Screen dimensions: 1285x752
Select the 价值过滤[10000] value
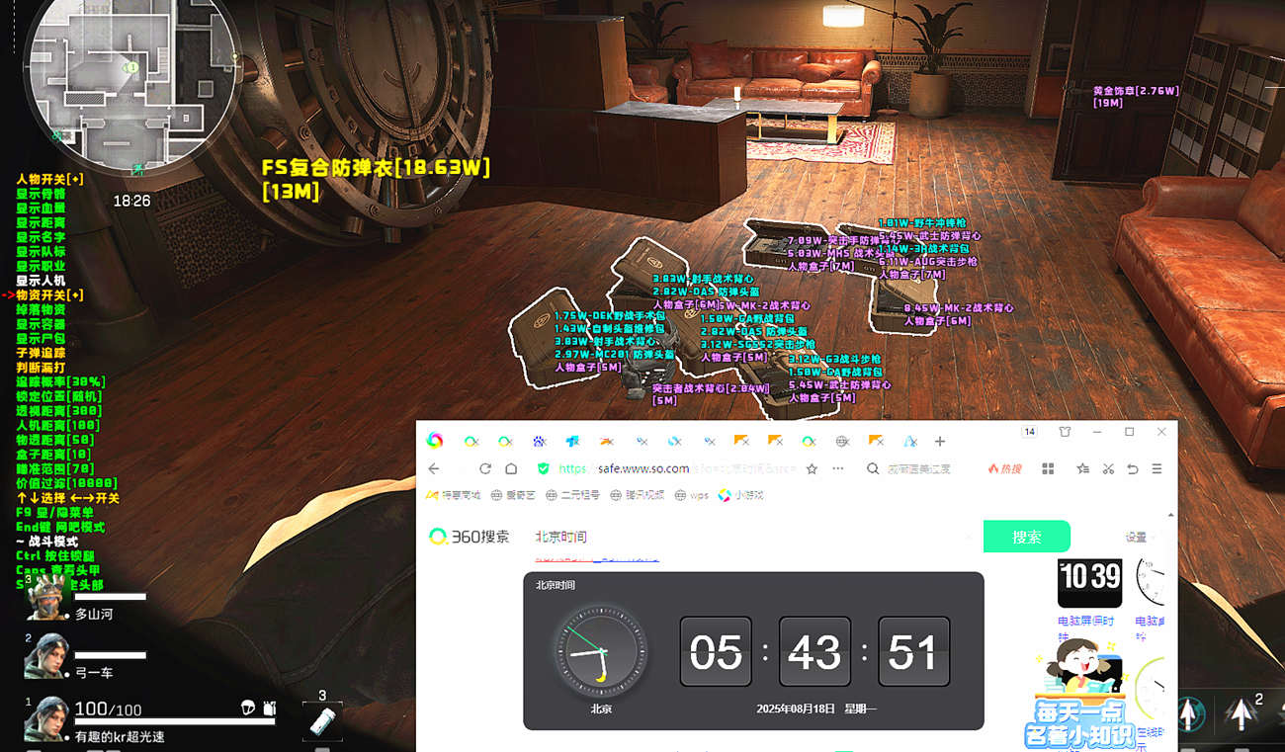[x=67, y=483]
